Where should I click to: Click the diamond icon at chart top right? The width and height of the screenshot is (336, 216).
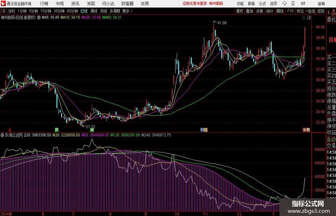[x=303, y=18]
